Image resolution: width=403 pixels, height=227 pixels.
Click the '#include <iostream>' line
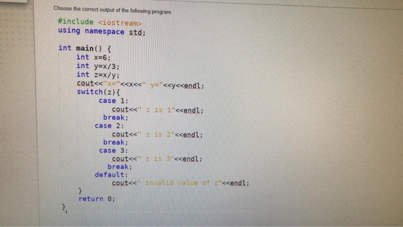(100, 22)
